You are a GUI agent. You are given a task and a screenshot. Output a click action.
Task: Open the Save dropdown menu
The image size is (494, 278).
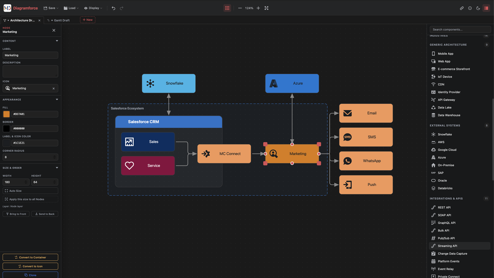pyautogui.click(x=51, y=8)
